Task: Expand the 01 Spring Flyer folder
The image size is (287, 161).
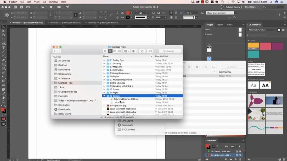Action: pos(104,60)
